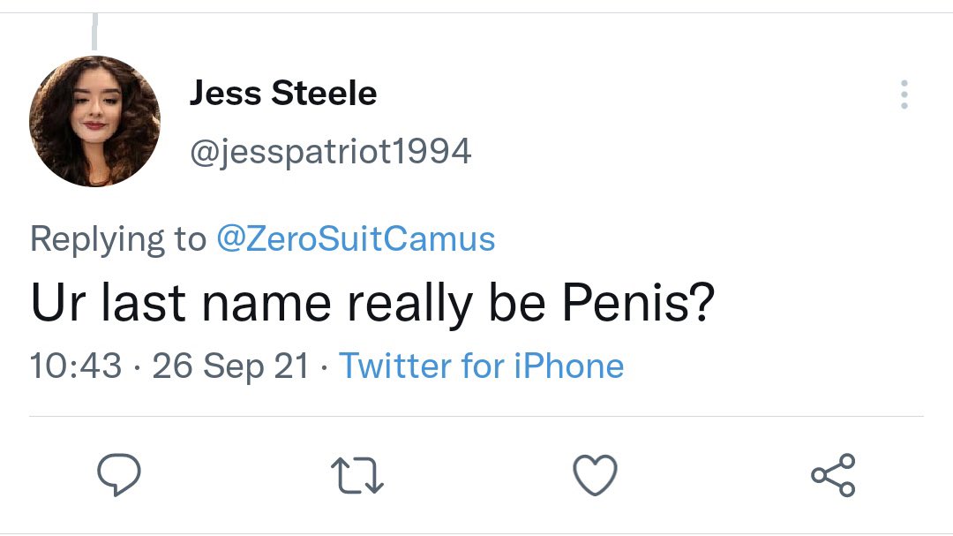The image size is (953, 536).
Task: Open the @ZeroSuitCamus mention link
Action: pyautogui.click(x=356, y=238)
